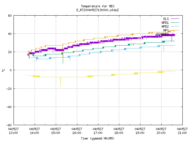Click the green NPD1 legend line sample
This screenshot has height=141, width=188.
(175, 22)
